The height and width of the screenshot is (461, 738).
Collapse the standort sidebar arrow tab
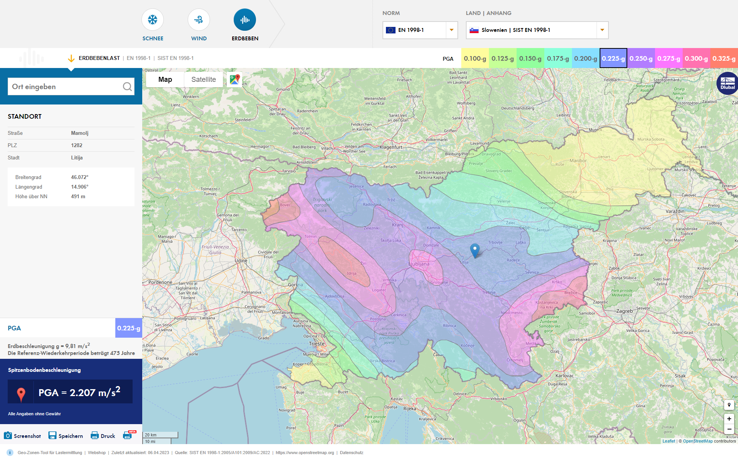(71, 70)
